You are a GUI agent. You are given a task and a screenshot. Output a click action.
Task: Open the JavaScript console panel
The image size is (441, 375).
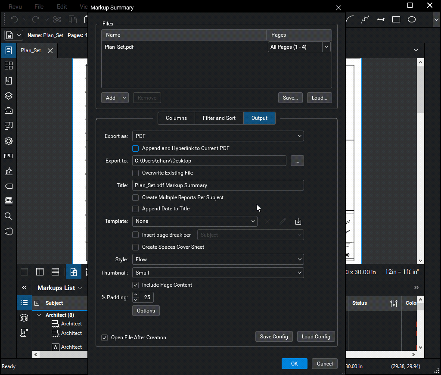click(24, 333)
